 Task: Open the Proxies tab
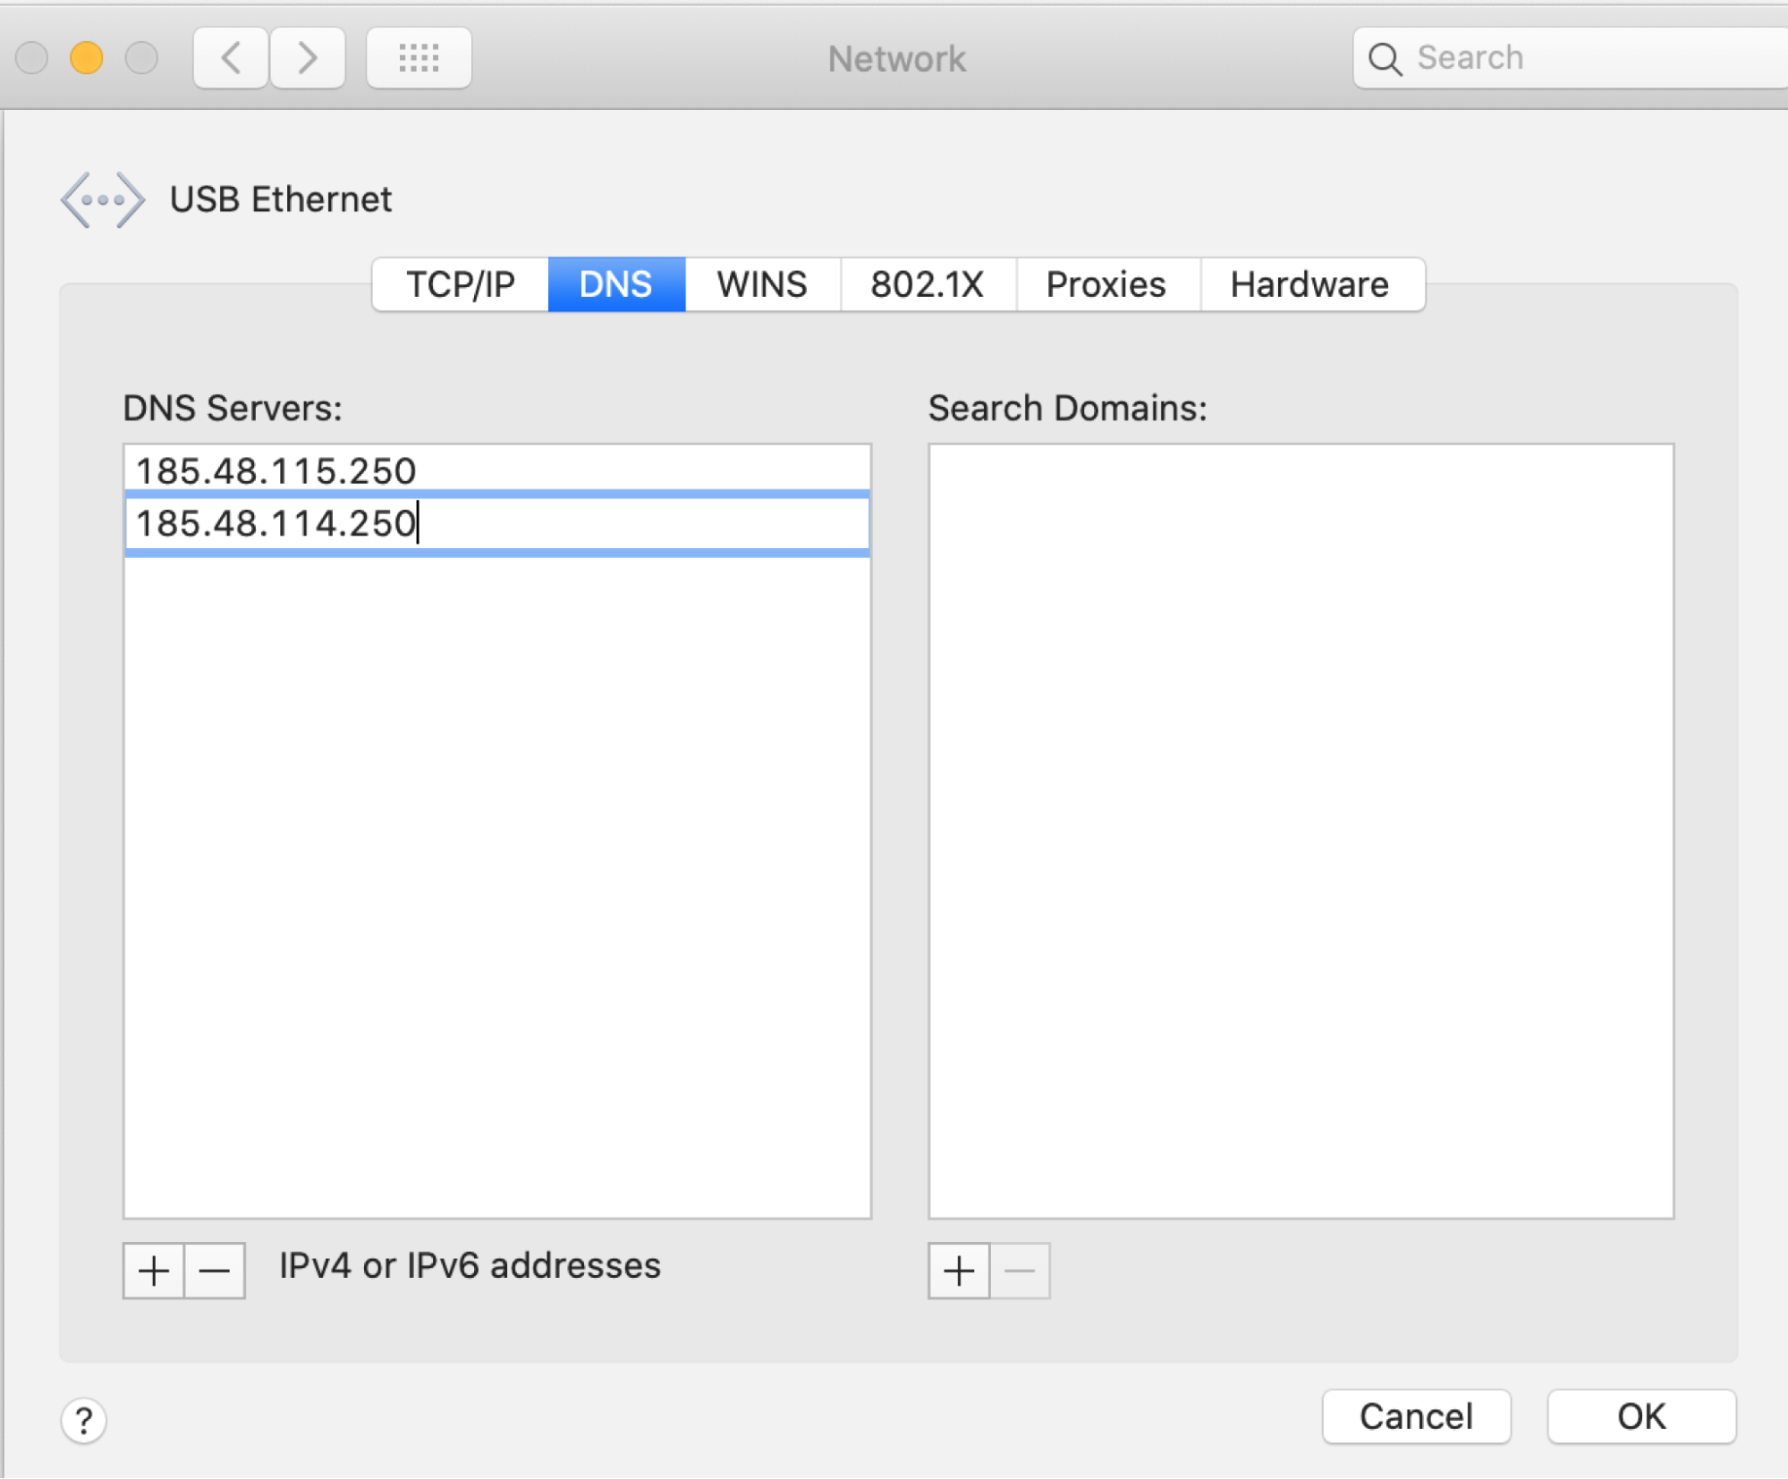click(1106, 284)
